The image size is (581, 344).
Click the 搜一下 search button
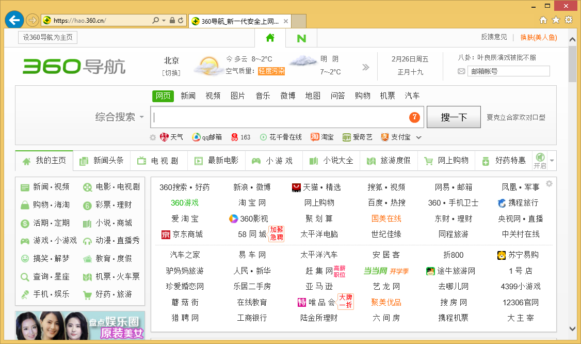(x=454, y=117)
